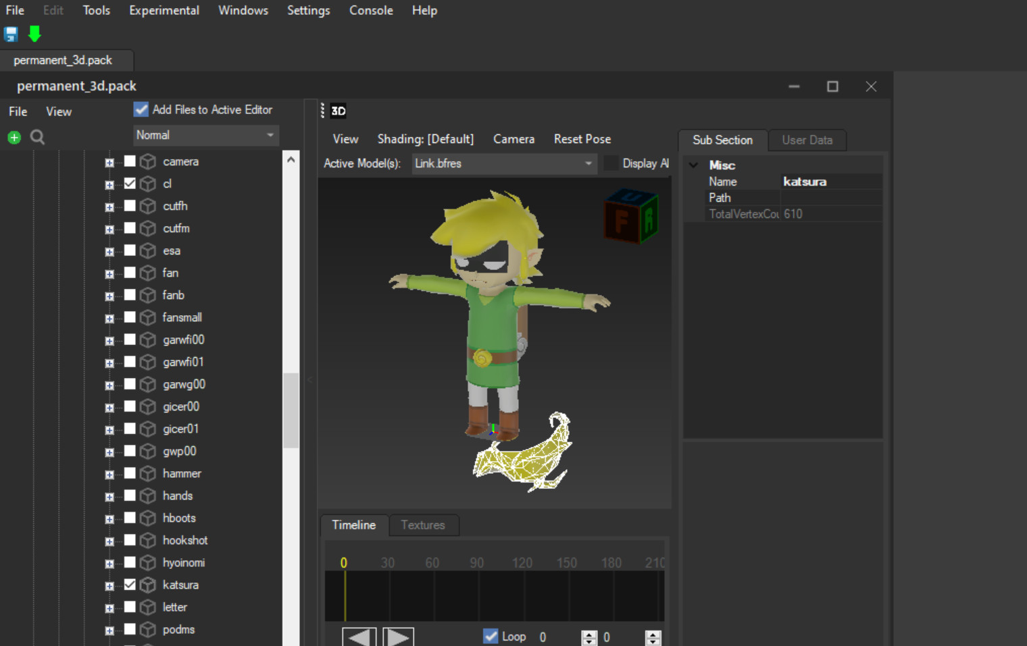Toggle Add Files to Active Editor
This screenshot has width=1027, height=646.
pos(141,109)
